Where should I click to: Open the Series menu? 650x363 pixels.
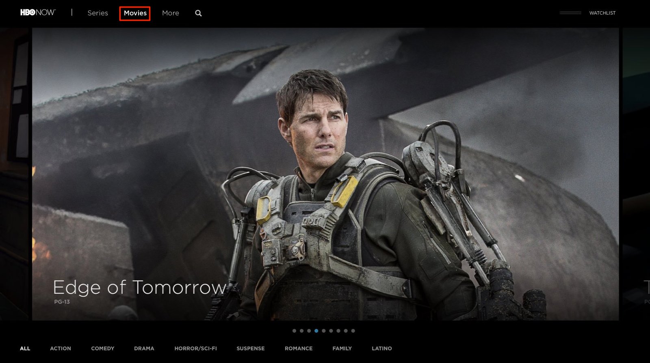pos(98,13)
